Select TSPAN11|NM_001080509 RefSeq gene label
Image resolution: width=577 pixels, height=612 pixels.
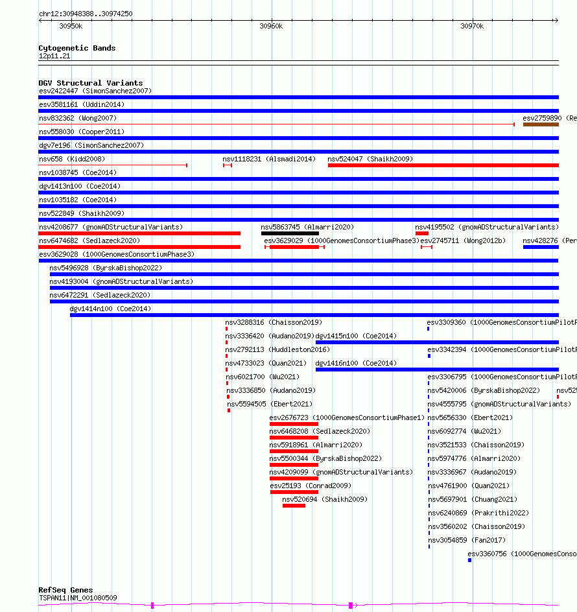78,598
